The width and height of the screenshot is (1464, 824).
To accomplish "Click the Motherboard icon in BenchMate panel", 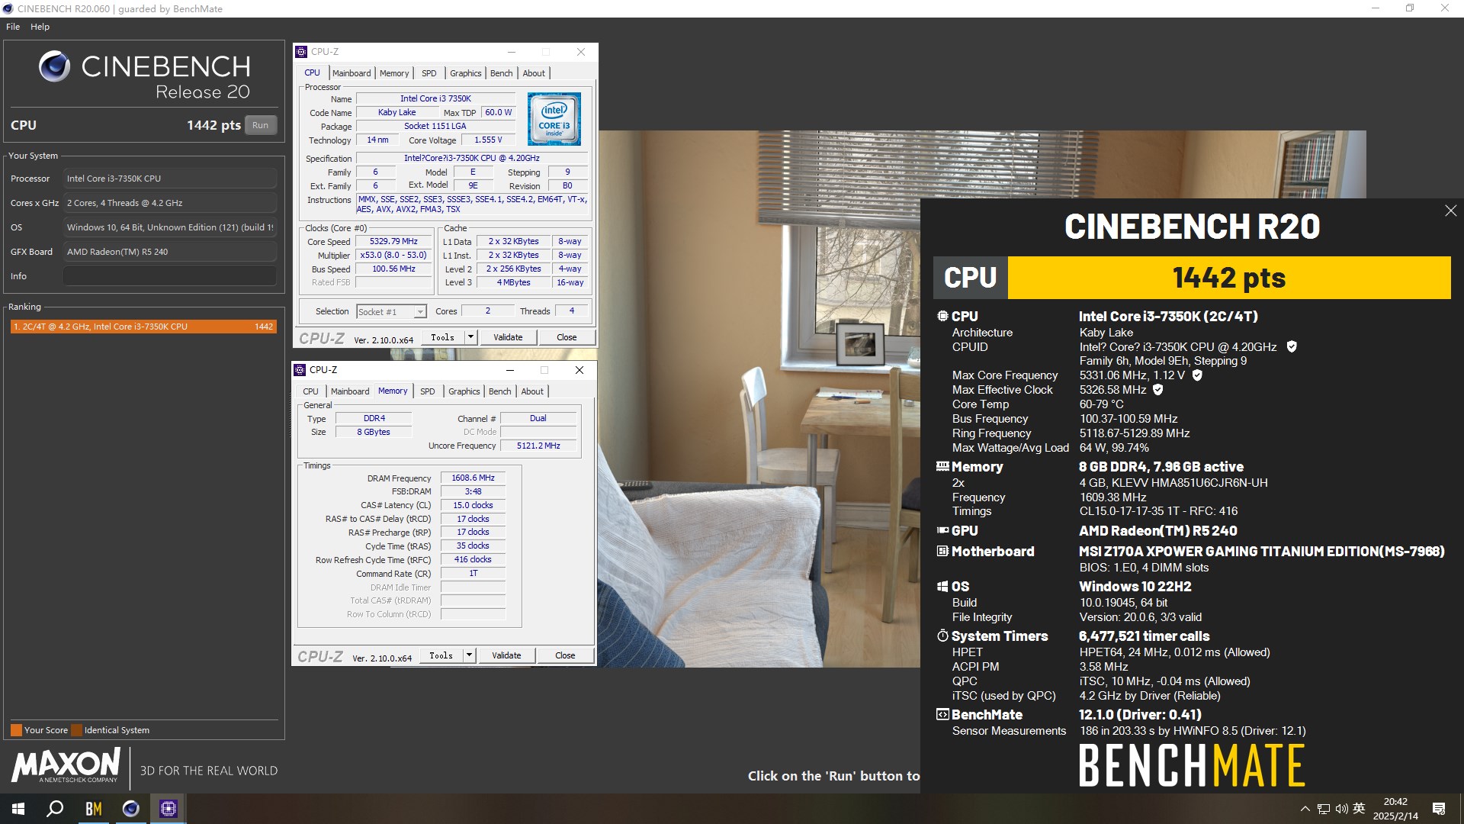I will click(x=942, y=551).
